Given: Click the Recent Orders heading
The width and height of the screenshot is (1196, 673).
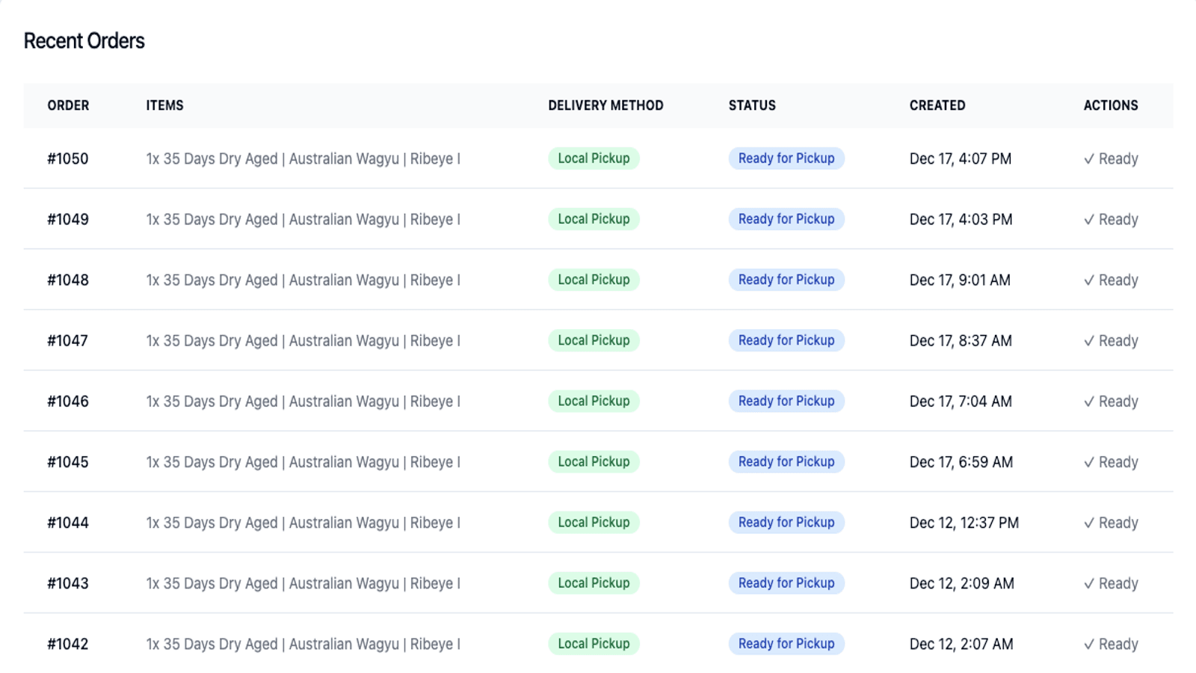Looking at the screenshot, I should pyautogui.click(x=84, y=41).
